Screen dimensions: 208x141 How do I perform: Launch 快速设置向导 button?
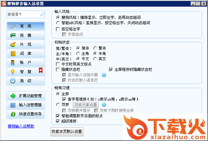coord(26,114)
